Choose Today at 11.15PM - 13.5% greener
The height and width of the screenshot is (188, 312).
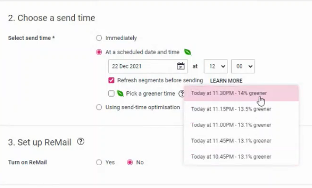[241, 109]
